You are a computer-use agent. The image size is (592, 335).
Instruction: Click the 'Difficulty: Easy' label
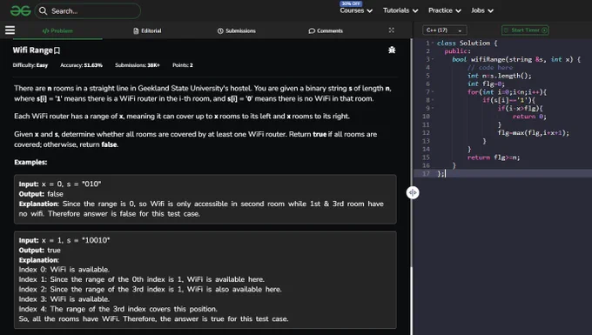coord(30,65)
